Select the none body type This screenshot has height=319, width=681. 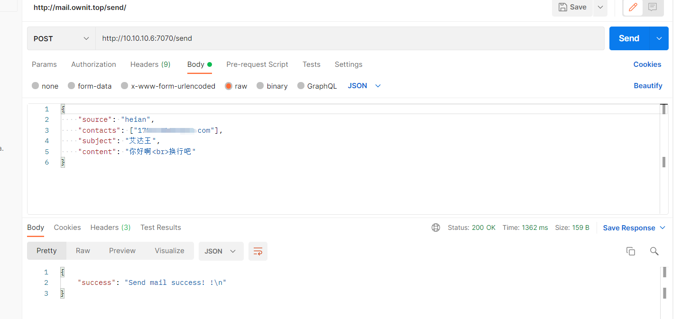(45, 86)
